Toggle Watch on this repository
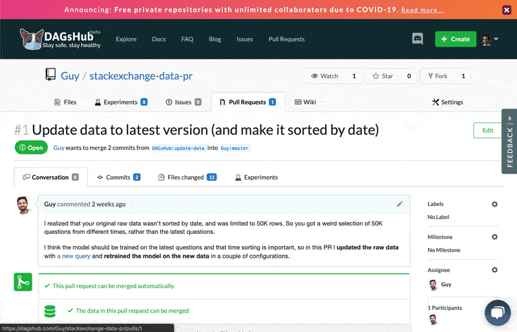517x332 pixels. coord(325,76)
